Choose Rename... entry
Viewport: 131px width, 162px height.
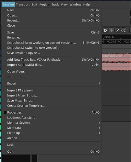tap(52, 38)
